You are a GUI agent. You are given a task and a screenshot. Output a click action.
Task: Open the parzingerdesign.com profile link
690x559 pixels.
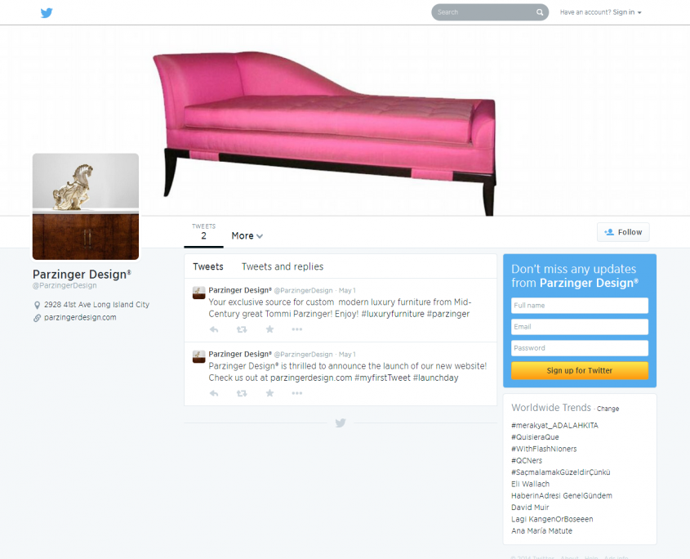(80, 317)
